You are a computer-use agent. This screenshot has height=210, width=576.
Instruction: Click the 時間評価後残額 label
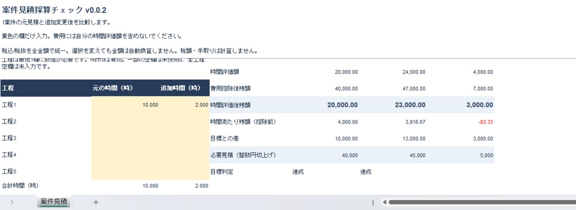coord(230,105)
